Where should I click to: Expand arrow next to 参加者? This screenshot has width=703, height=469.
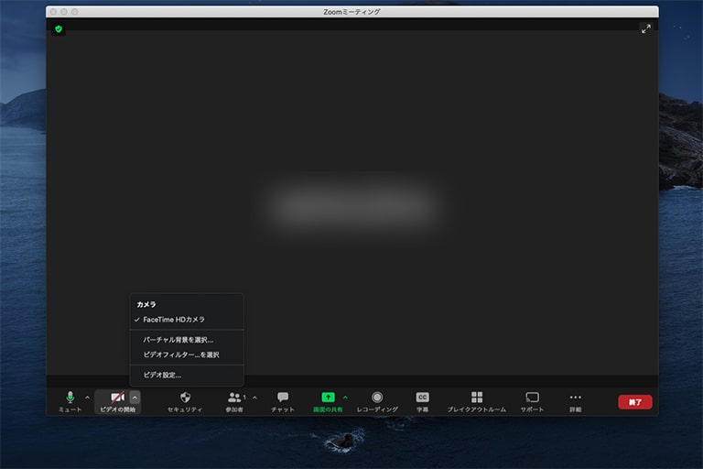254,398
